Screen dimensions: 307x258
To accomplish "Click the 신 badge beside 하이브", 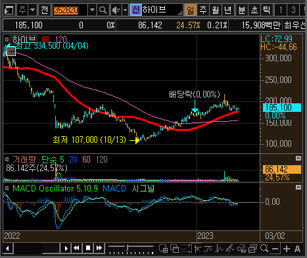I will click(x=136, y=10).
